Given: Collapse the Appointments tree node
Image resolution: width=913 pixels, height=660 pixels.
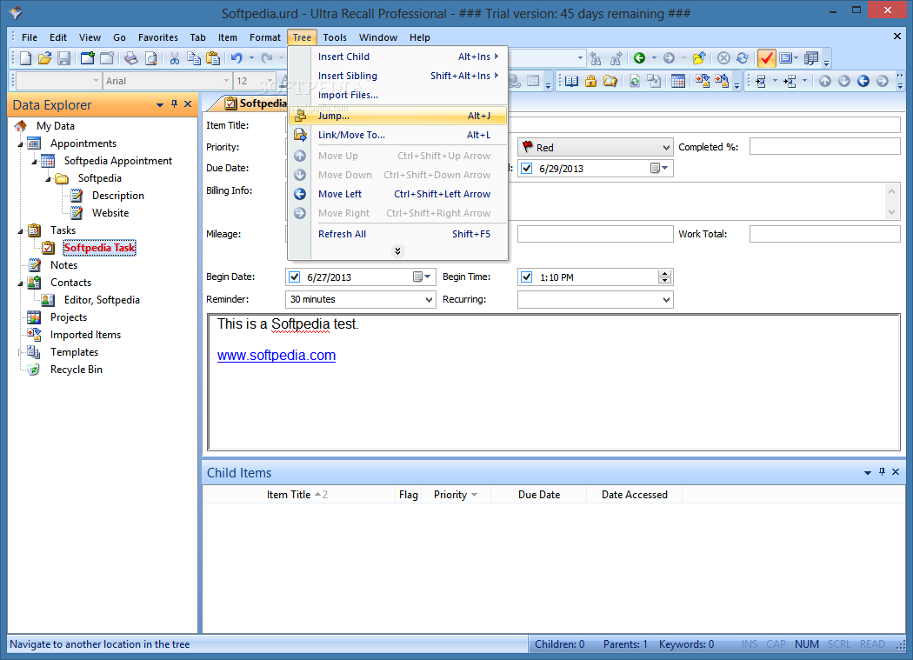Looking at the screenshot, I should (20, 143).
